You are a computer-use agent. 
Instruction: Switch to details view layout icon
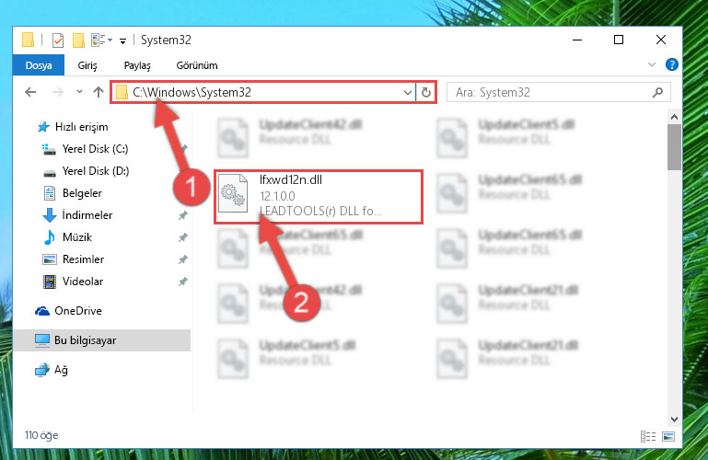pyautogui.click(x=648, y=436)
